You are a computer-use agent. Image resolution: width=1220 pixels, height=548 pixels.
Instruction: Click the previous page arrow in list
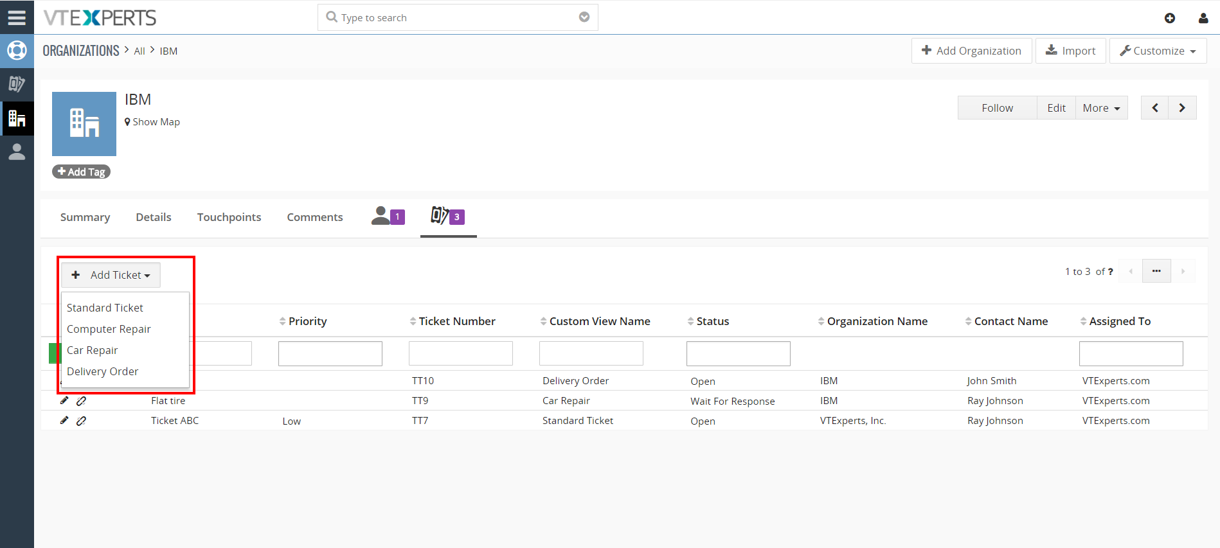point(1131,271)
